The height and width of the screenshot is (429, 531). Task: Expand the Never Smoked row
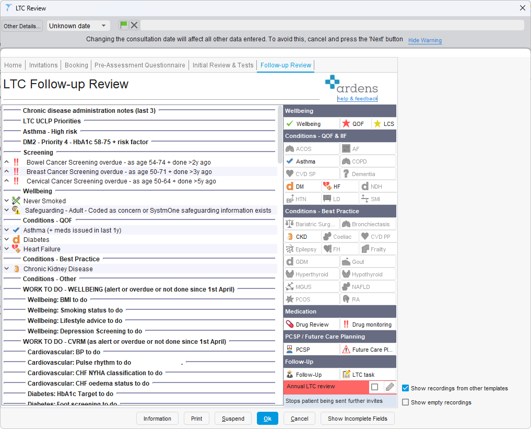(6, 201)
